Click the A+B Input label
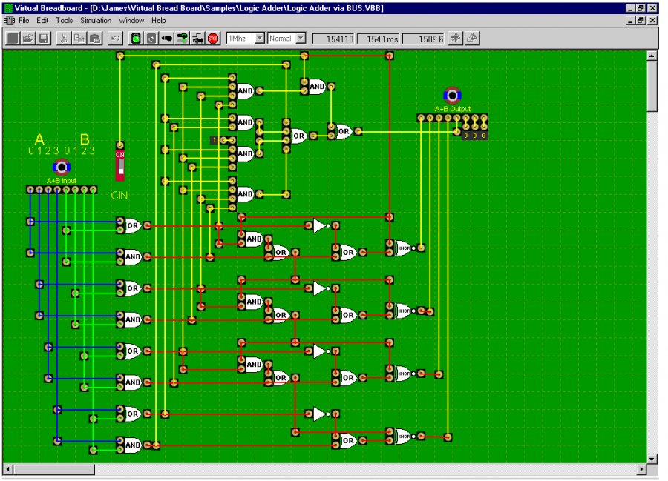Image resolution: width=668 pixels, height=481 pixels. 62,181
